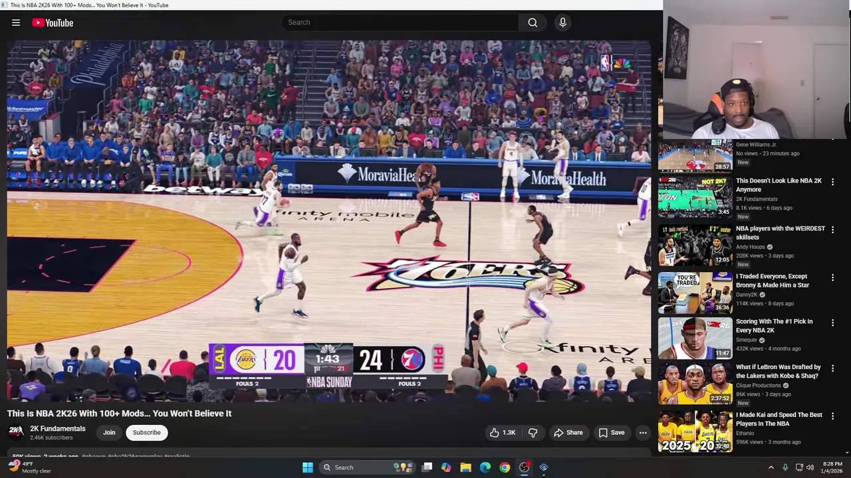Viewport: 851px width, 478px height.
Task: Show hidden system tray icons
Action: tap(771, 467)
